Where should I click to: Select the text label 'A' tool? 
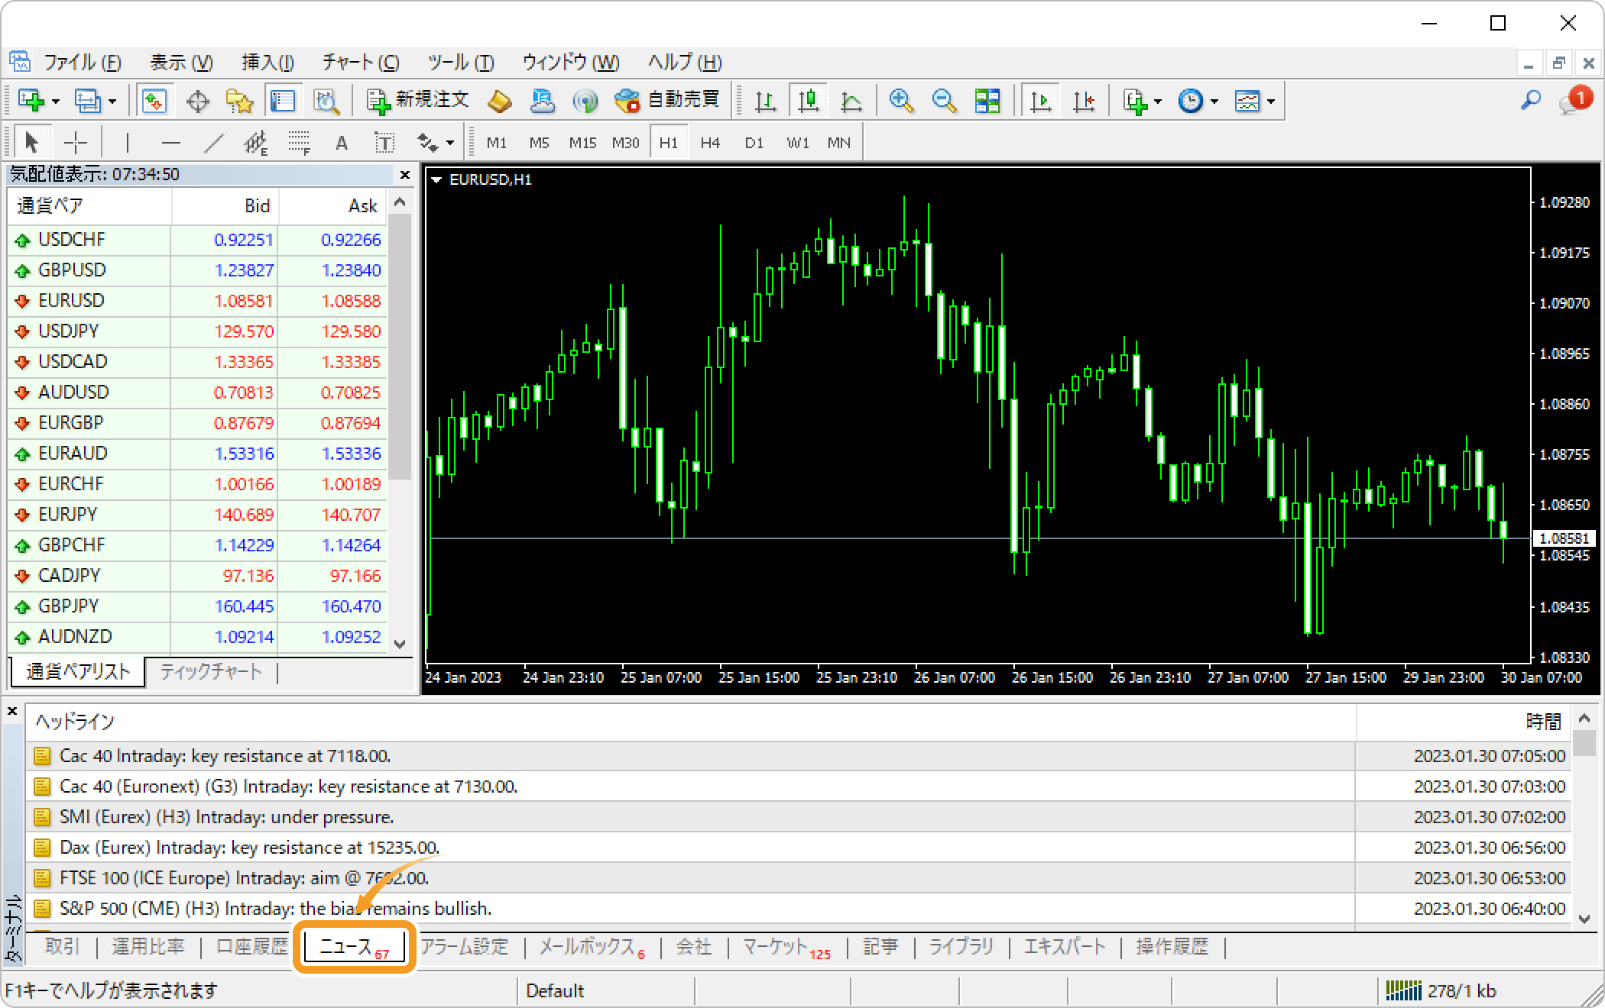click(x=342, y=143)
